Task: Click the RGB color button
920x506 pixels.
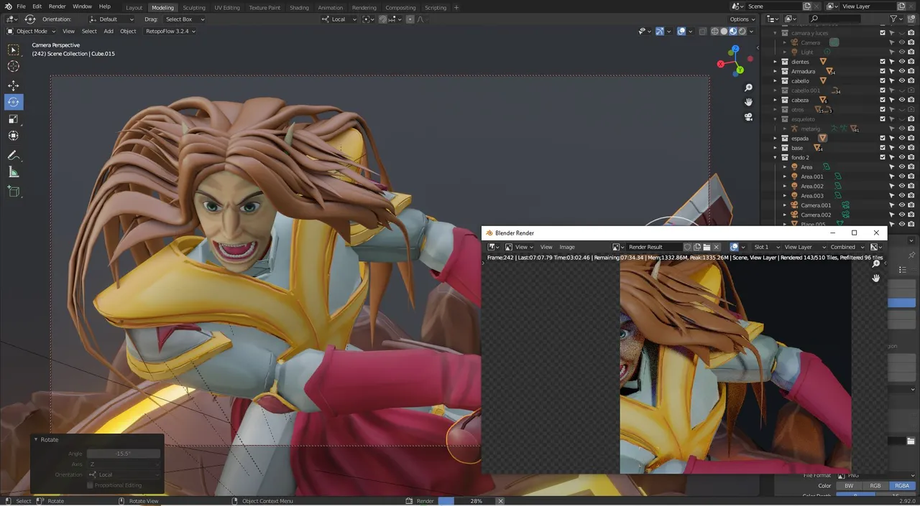Action: tap(875, 486)
